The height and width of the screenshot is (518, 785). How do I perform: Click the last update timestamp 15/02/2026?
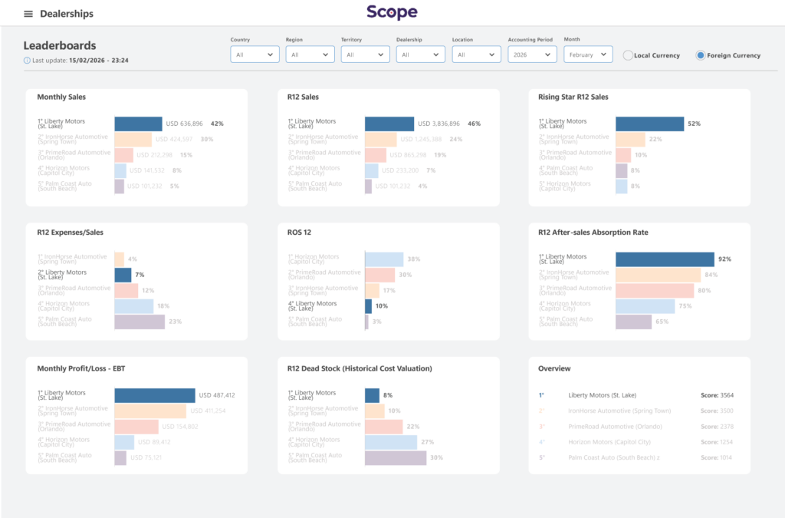[99, 61]
